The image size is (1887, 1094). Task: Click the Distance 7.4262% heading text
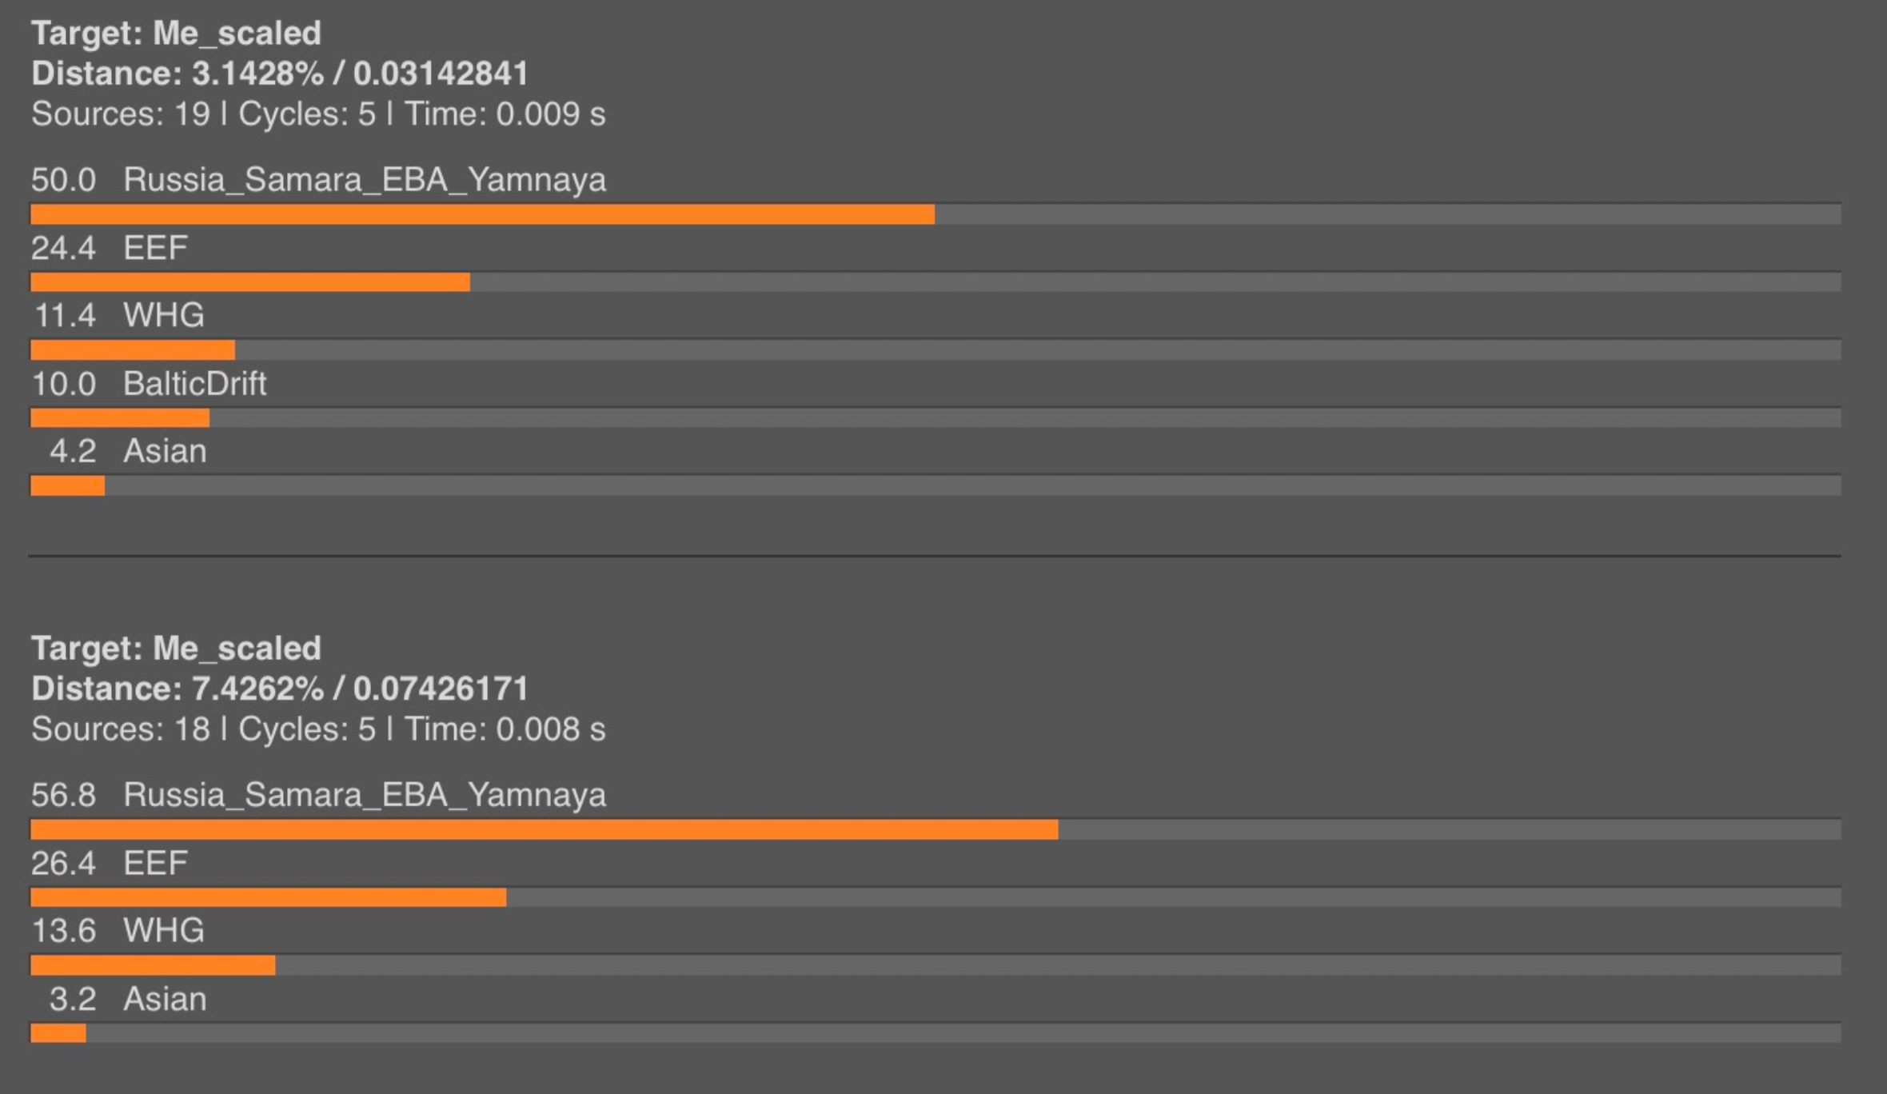(280, 689)
